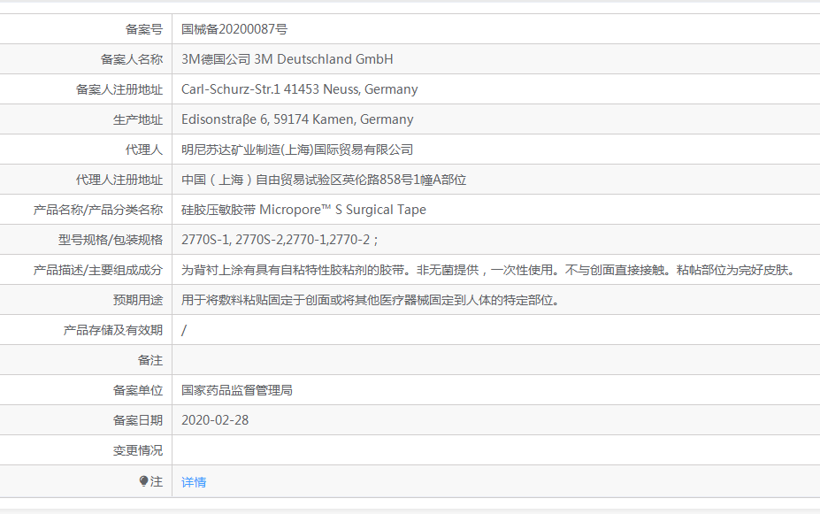Viewport: 820px width, 514px height.
Task: Click the 生产地址 label
Action: coord(138,119)
